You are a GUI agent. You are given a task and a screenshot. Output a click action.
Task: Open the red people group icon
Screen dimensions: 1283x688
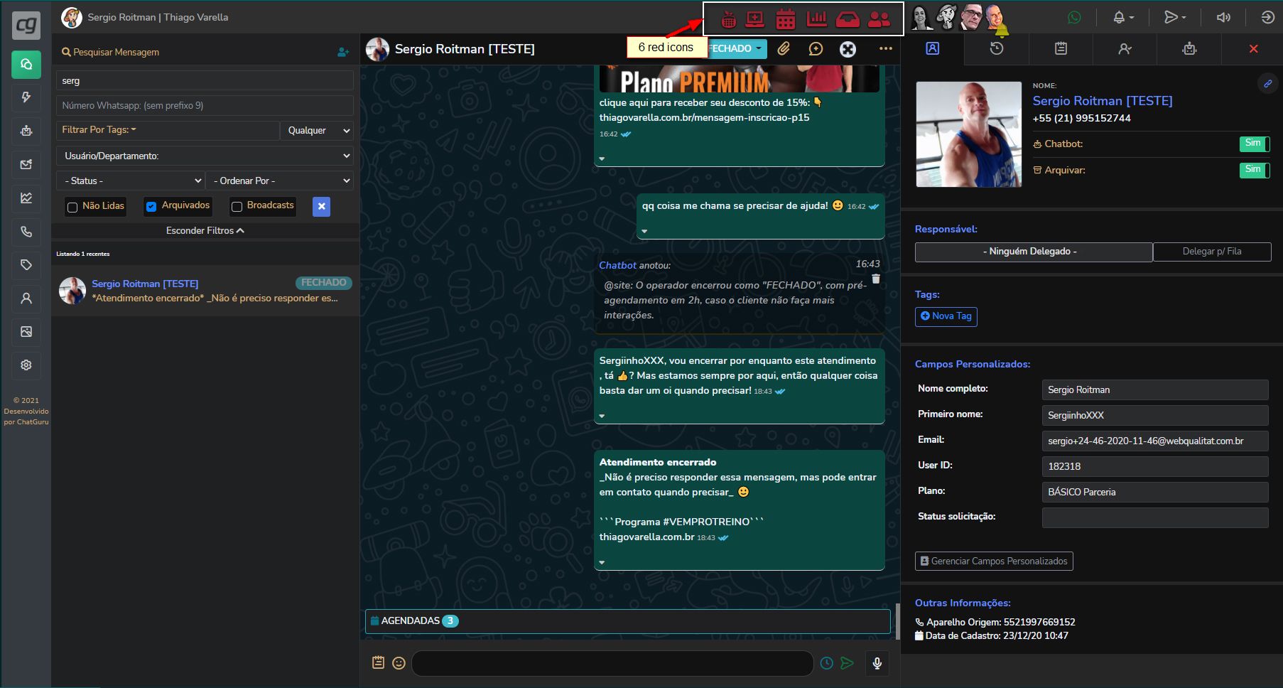879,19
